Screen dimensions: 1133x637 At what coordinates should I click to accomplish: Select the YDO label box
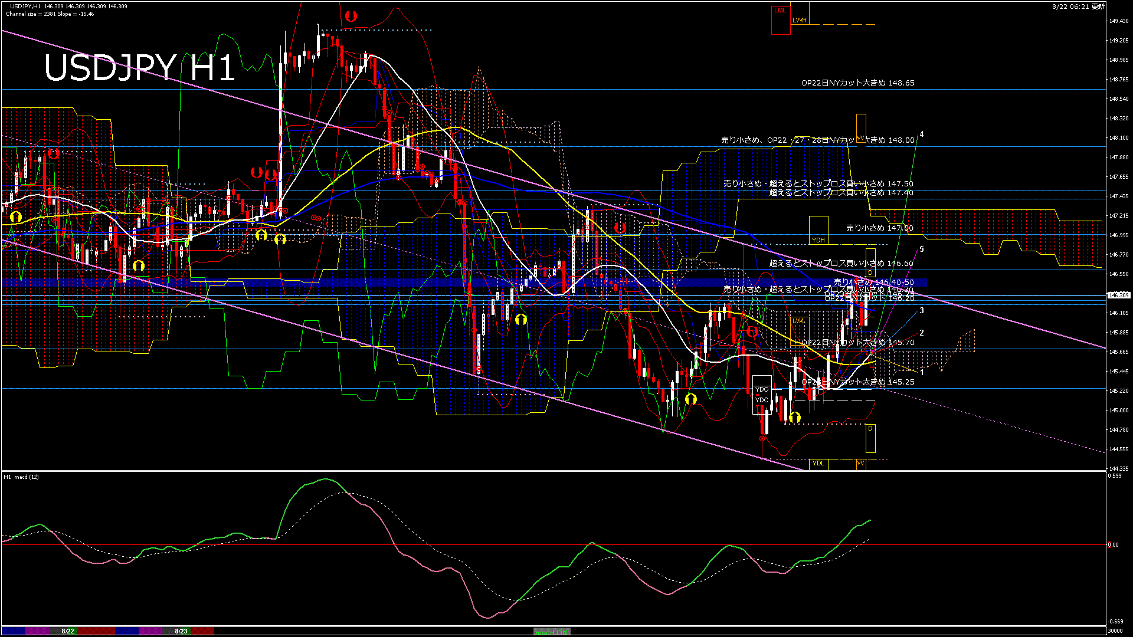[762, 389]
